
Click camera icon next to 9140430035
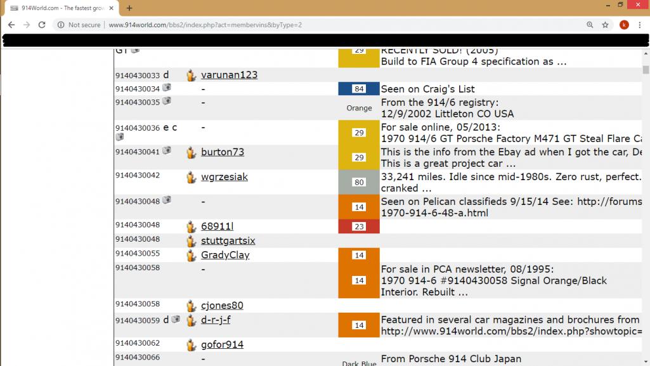click(167, 101)
